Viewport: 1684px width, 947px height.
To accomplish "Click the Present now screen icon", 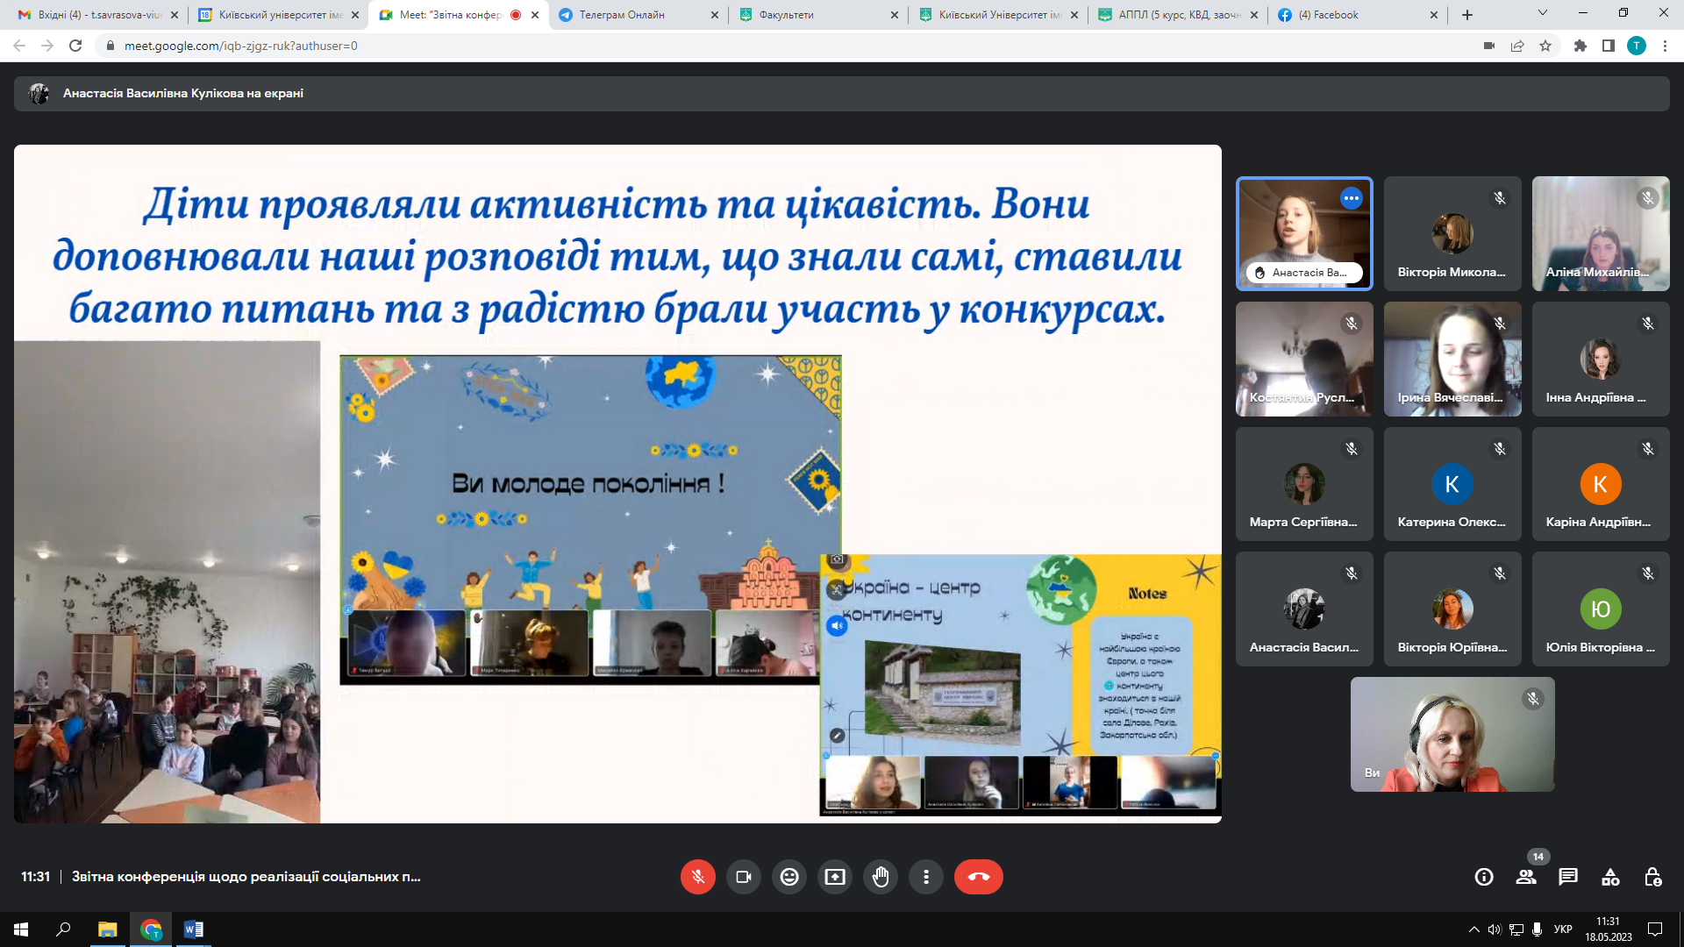I will 835,877.
